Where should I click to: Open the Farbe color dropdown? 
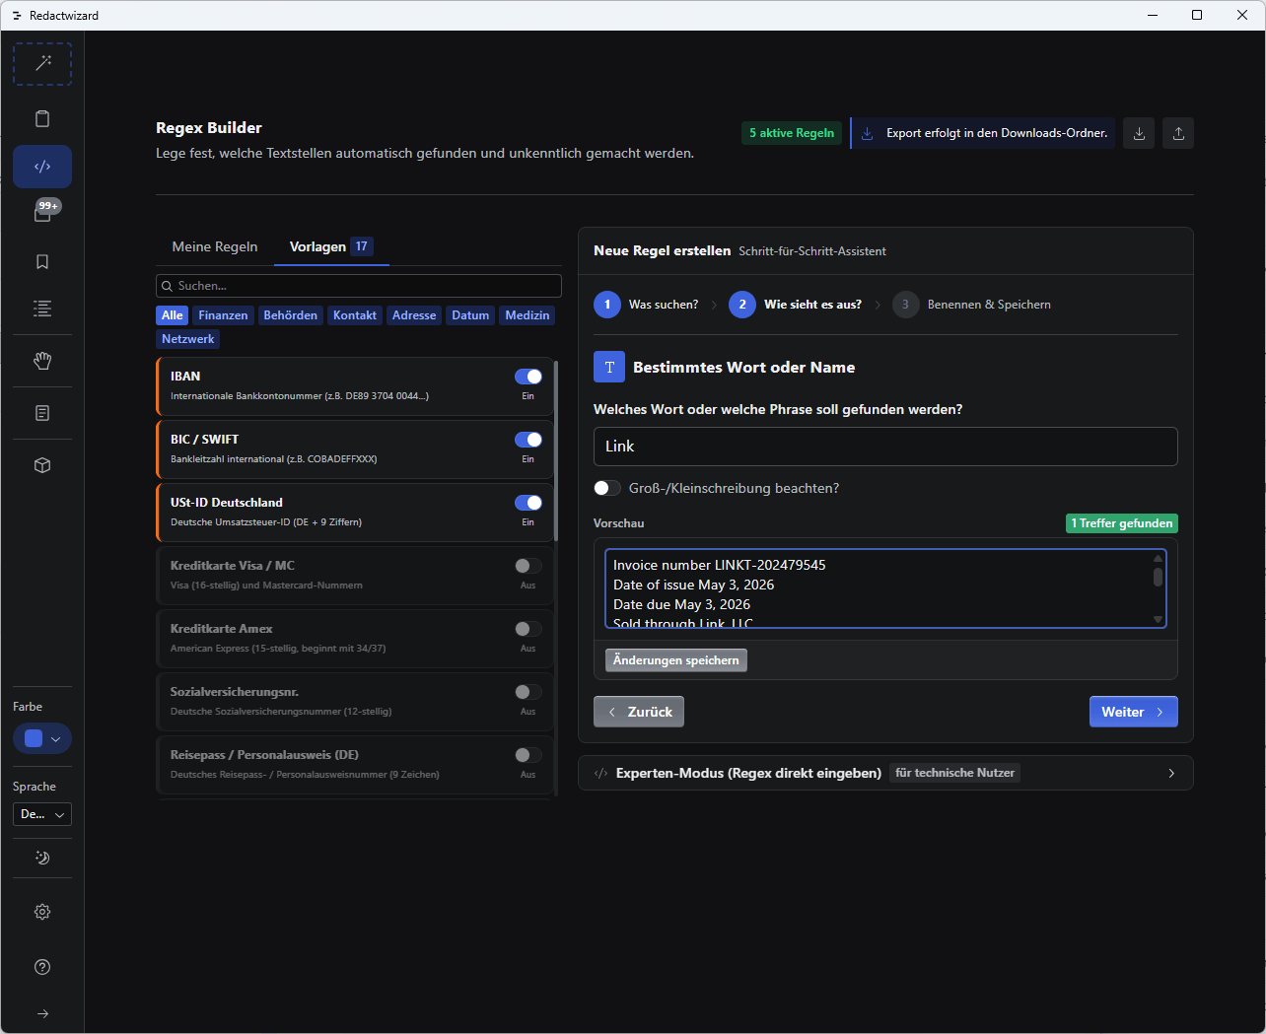(x=42, y=738)
